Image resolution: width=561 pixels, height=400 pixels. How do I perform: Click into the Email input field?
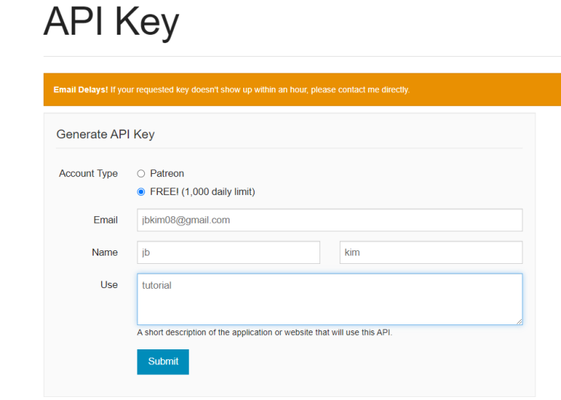[x=329, y=220]
